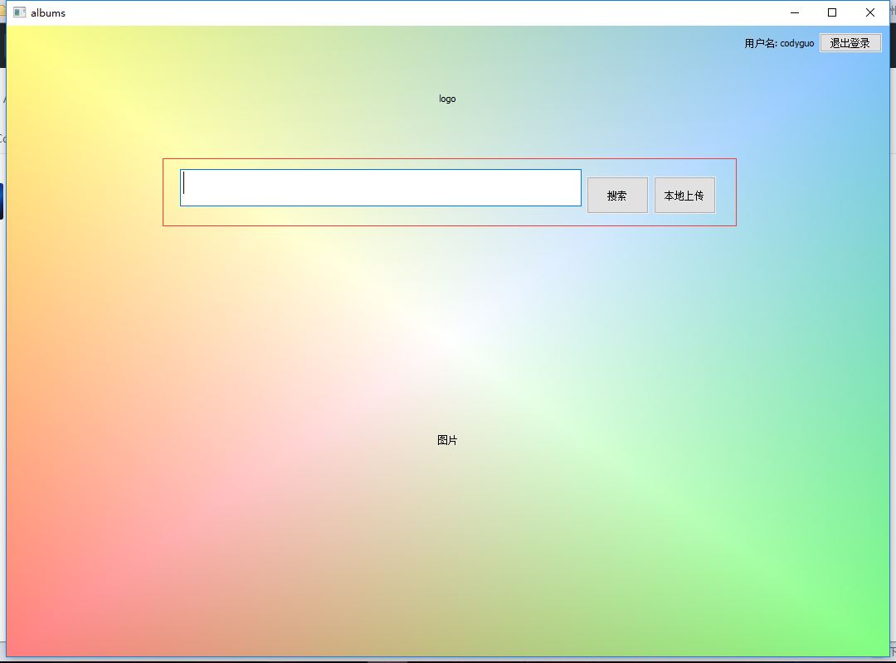Click the albums app icon in the title bar

coord(18,12)
